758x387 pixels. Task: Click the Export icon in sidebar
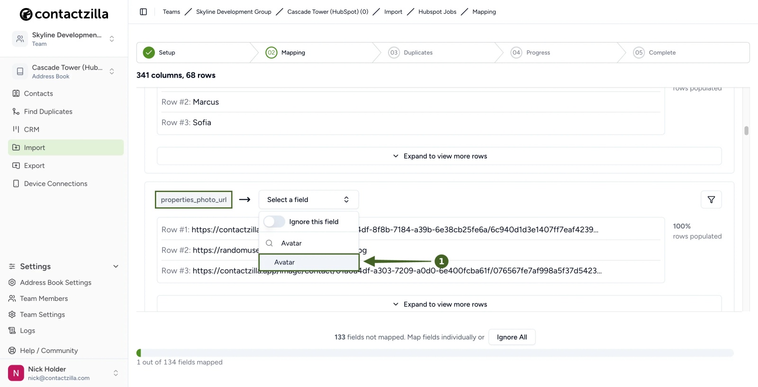click(16, 166)
